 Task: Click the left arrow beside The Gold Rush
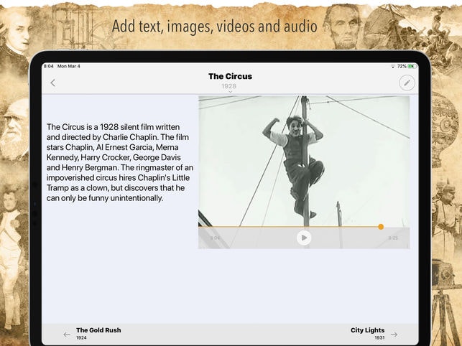click(x=67, y=335)
